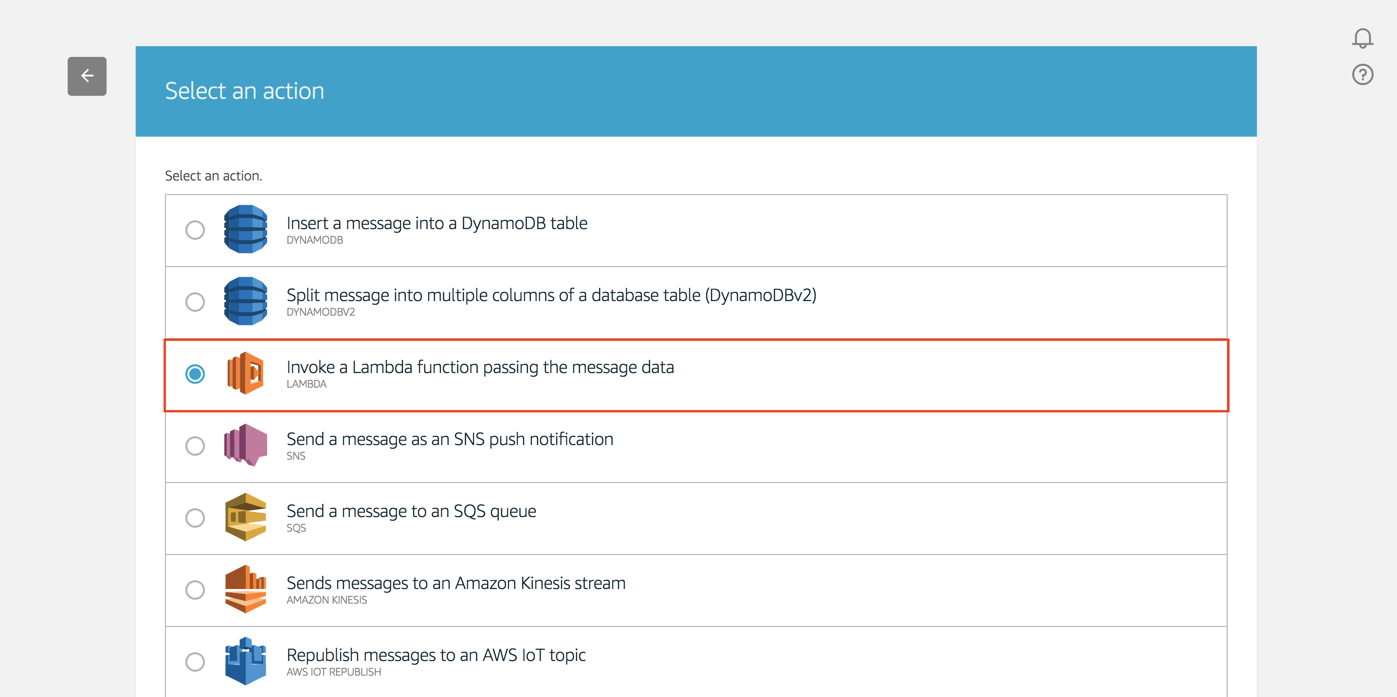Click the DynamoDBv2 database icon

[246, 302]
